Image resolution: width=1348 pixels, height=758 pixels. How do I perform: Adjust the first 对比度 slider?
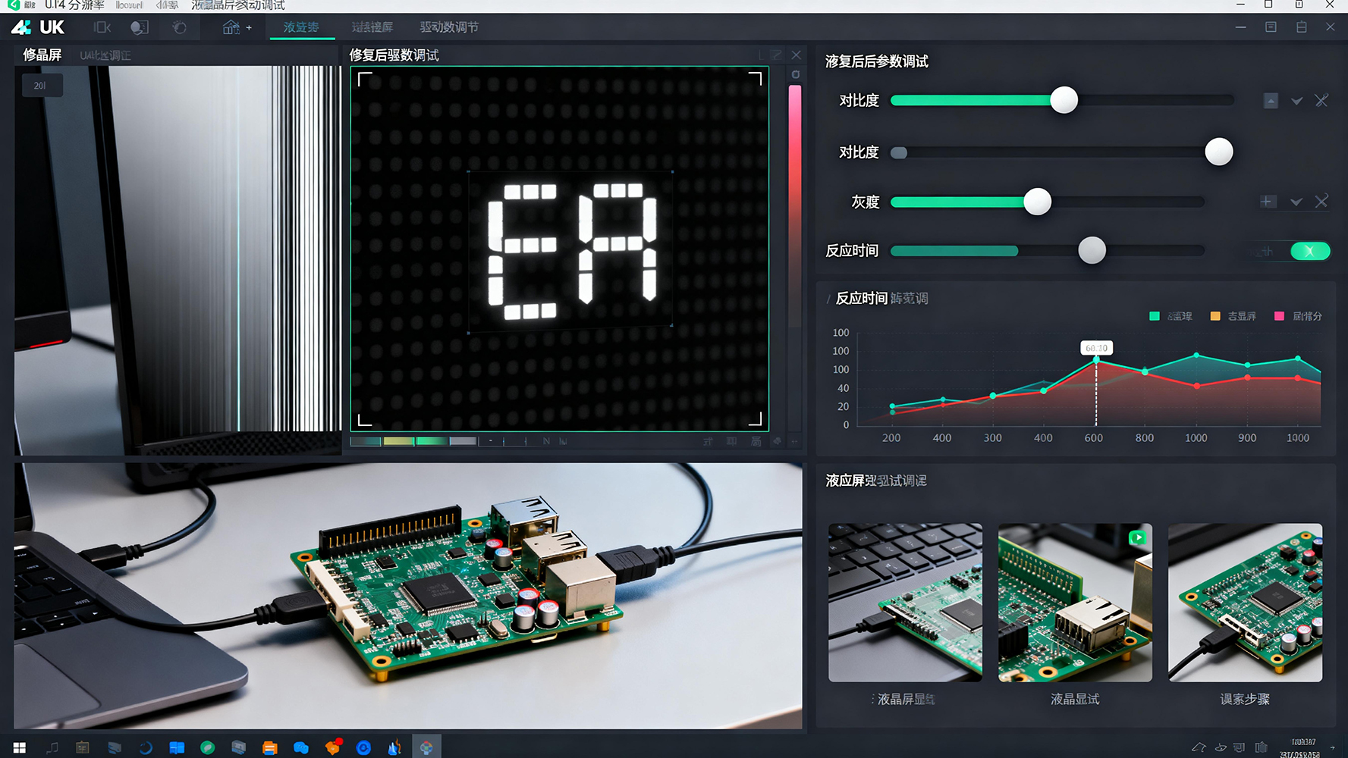(x=1064, y=100)
